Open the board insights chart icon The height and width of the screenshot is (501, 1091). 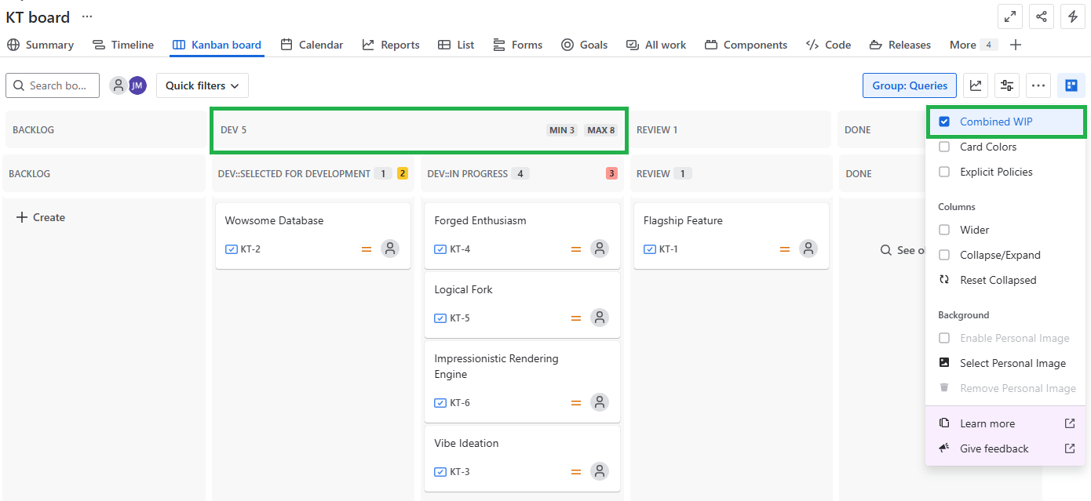(x=976, y=85)
